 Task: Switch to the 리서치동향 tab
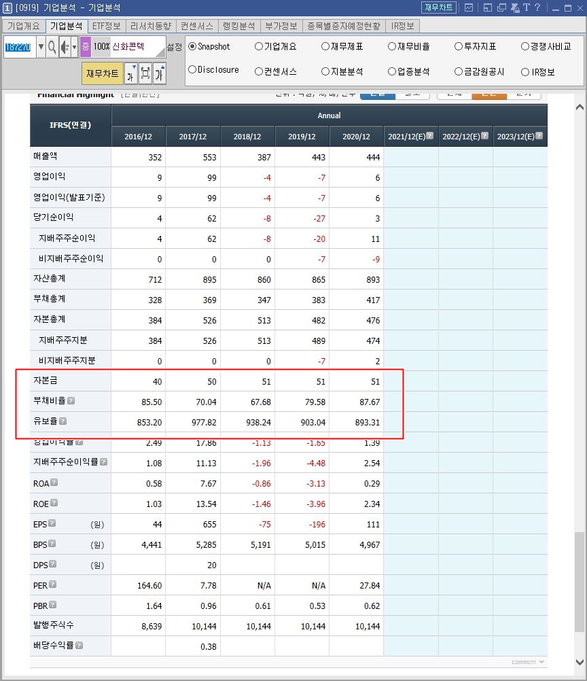tap(151, 26)
